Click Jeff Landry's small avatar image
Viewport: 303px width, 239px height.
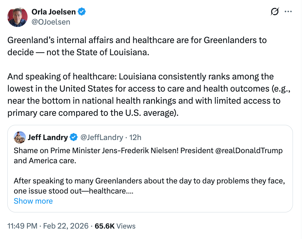point(20,137)
